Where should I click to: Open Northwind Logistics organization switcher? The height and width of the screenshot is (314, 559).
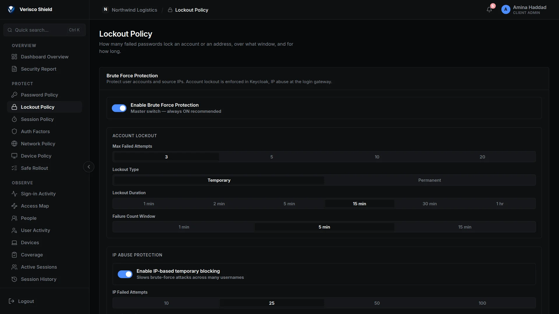tap(130, 10)
